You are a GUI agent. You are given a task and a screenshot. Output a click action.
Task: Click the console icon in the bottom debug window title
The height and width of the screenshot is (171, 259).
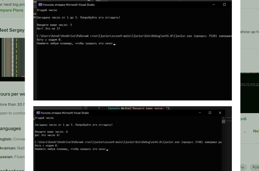pyautogui.click(x=38, y=113)
